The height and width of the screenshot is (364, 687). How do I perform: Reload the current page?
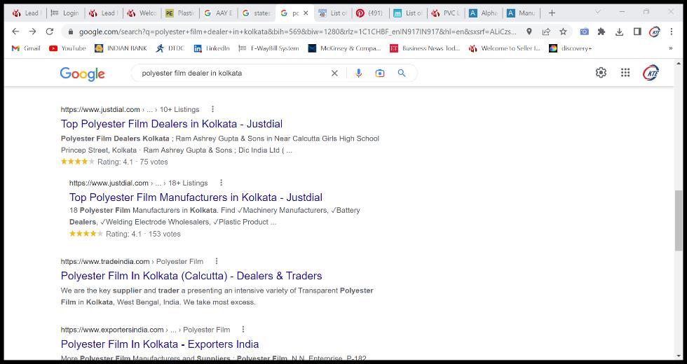click(50, 31)
